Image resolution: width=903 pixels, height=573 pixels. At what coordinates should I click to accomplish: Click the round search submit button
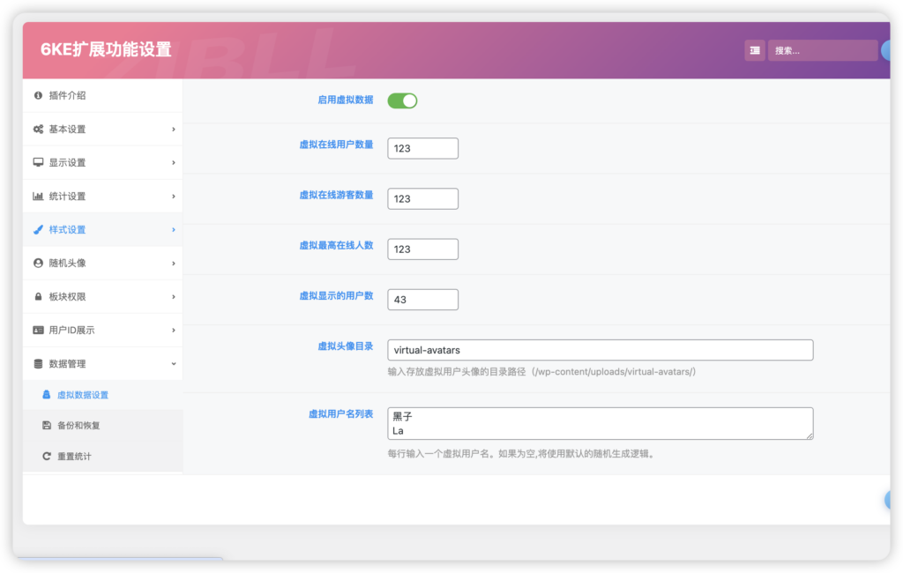coord(887,50)
